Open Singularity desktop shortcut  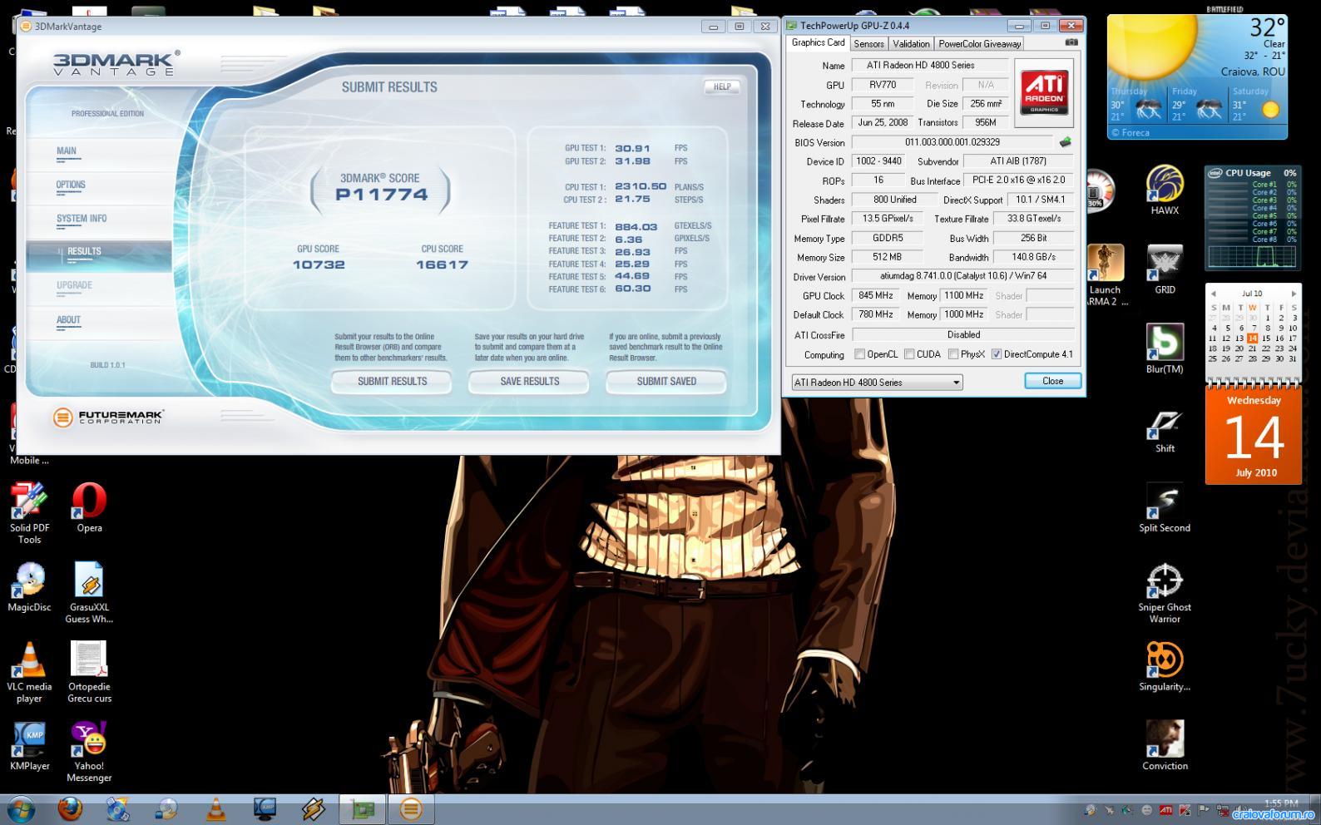click(1165, 667)
